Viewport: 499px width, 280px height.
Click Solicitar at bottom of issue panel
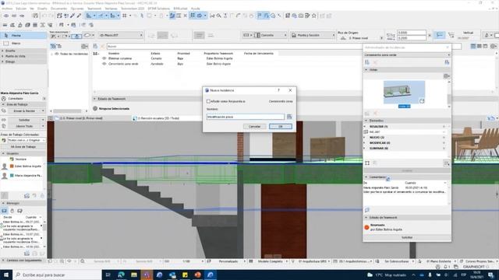407,237
